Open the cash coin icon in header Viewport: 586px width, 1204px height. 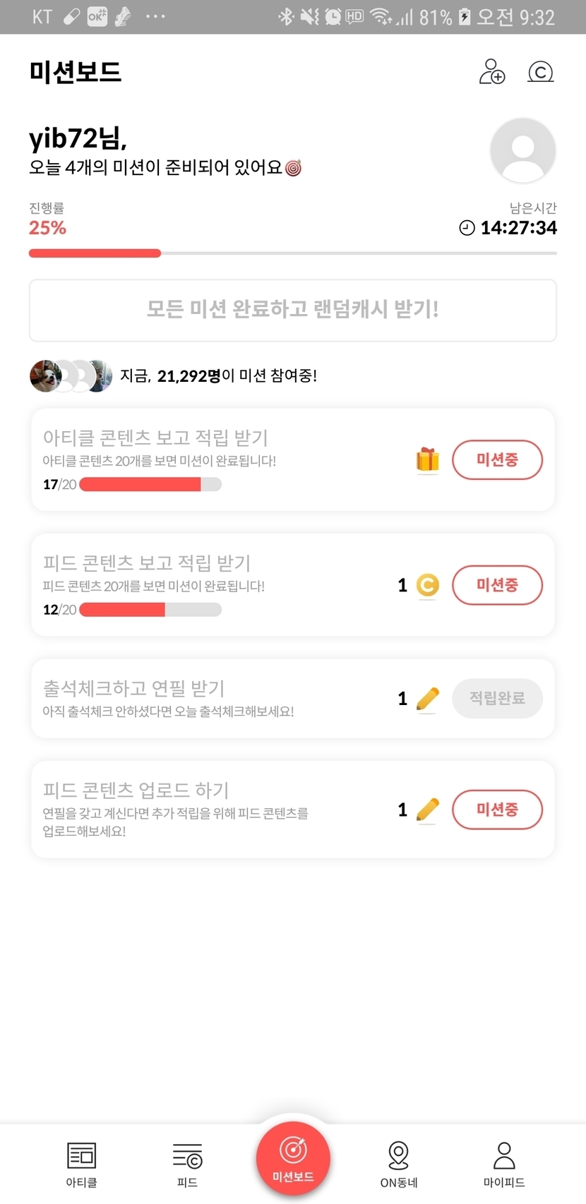pyautogui.click(x=541, y=72)
